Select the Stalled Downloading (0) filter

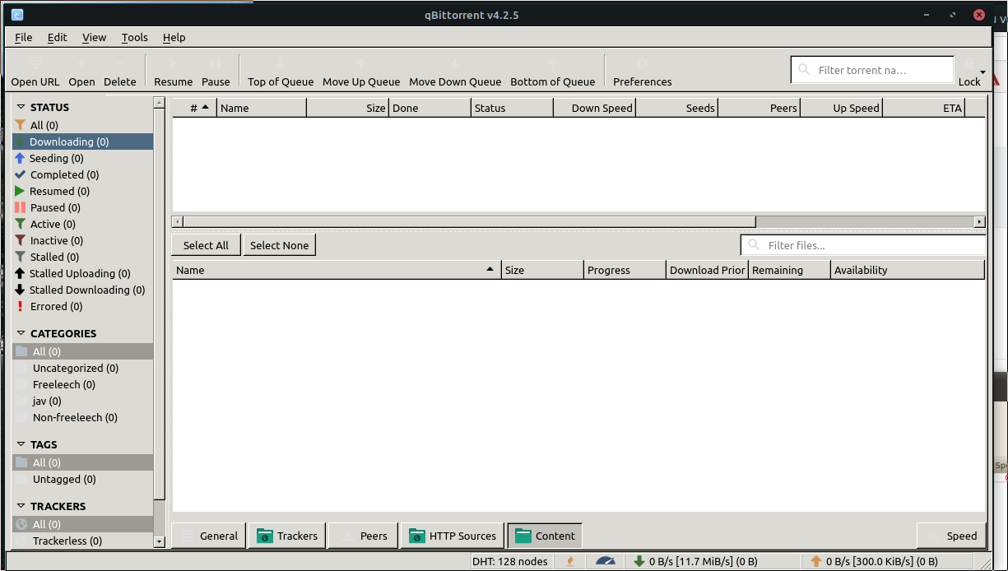[82, 290]
